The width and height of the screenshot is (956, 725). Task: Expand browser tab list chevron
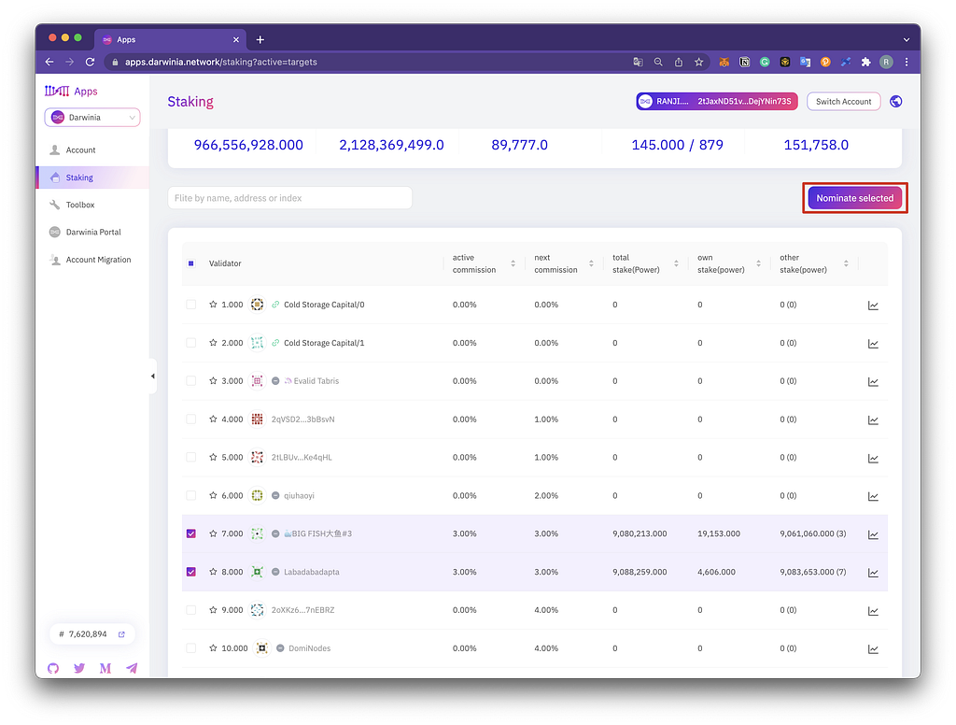click(906, 39)
